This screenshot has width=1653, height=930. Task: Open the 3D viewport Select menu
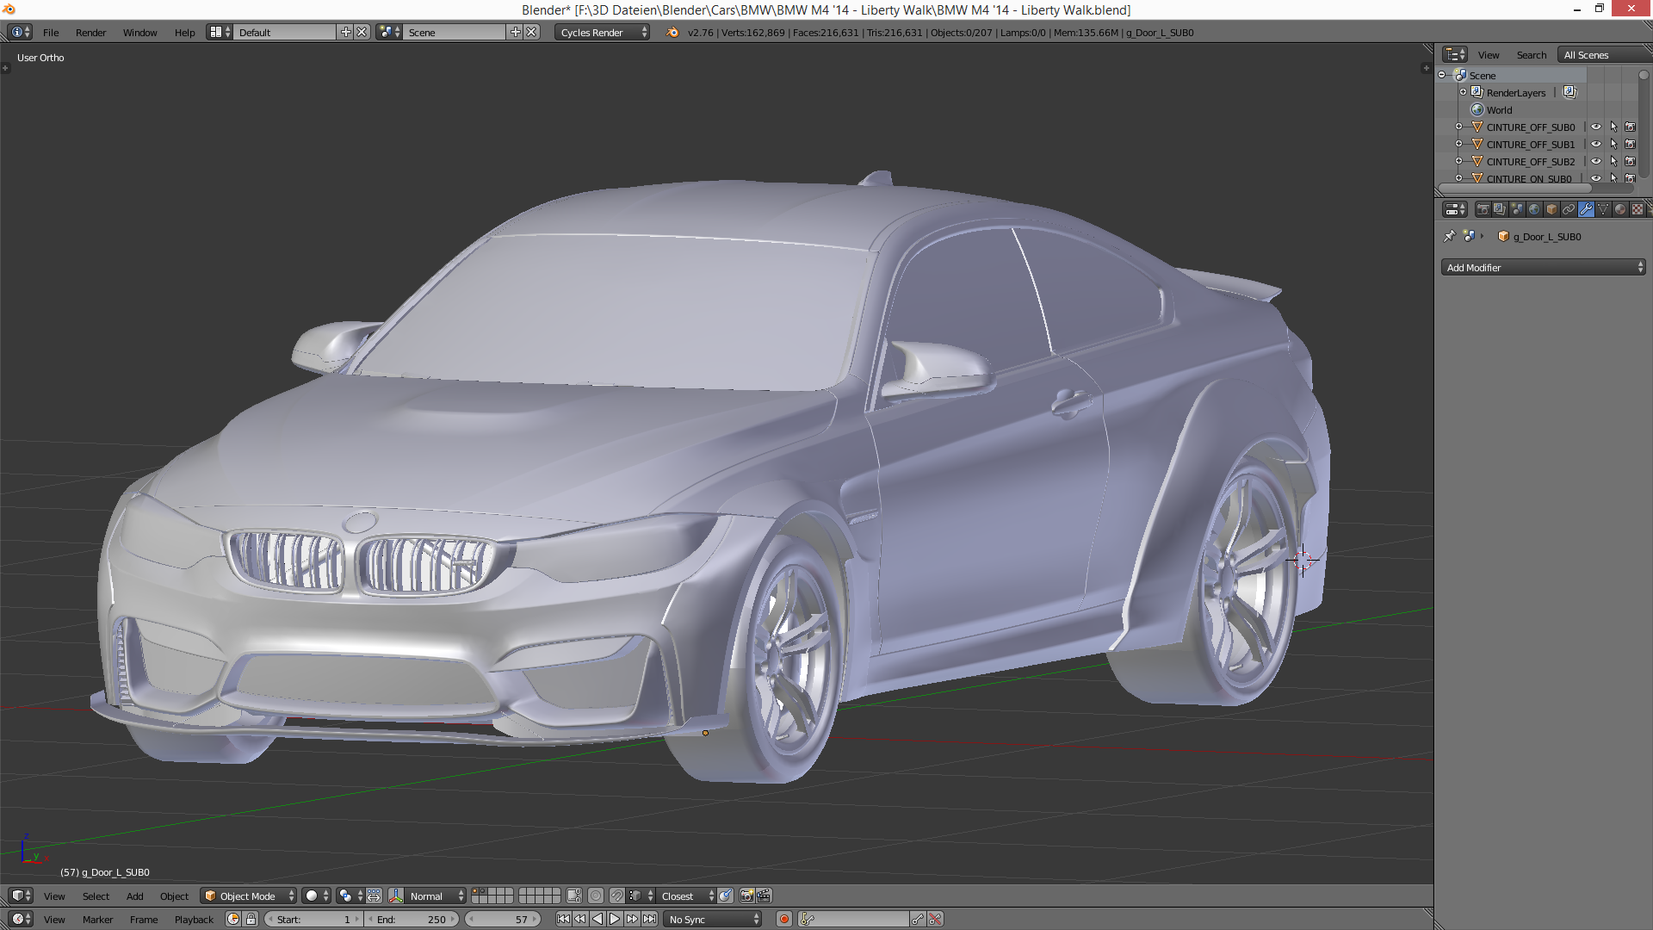point(96,896)
